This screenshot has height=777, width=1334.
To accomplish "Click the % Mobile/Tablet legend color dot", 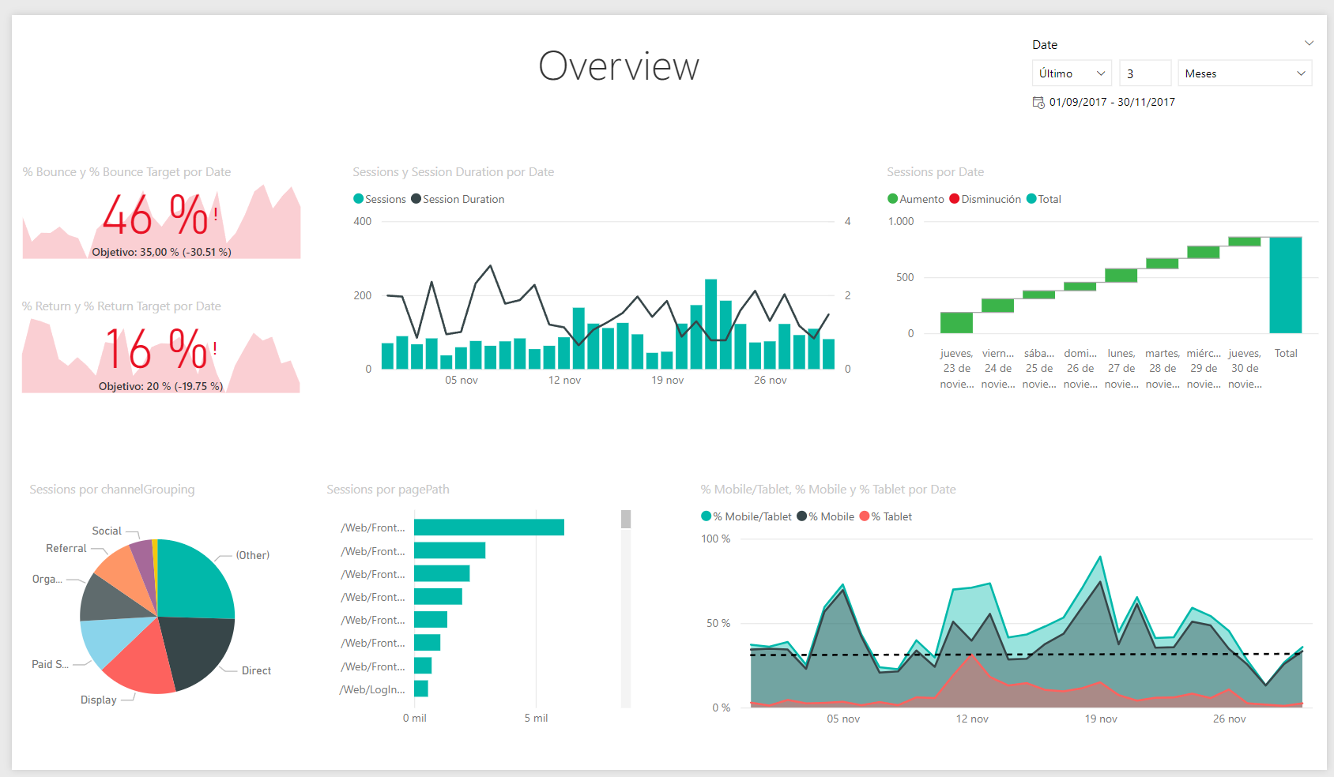I will pyautogui.click(x=707, y=516).
